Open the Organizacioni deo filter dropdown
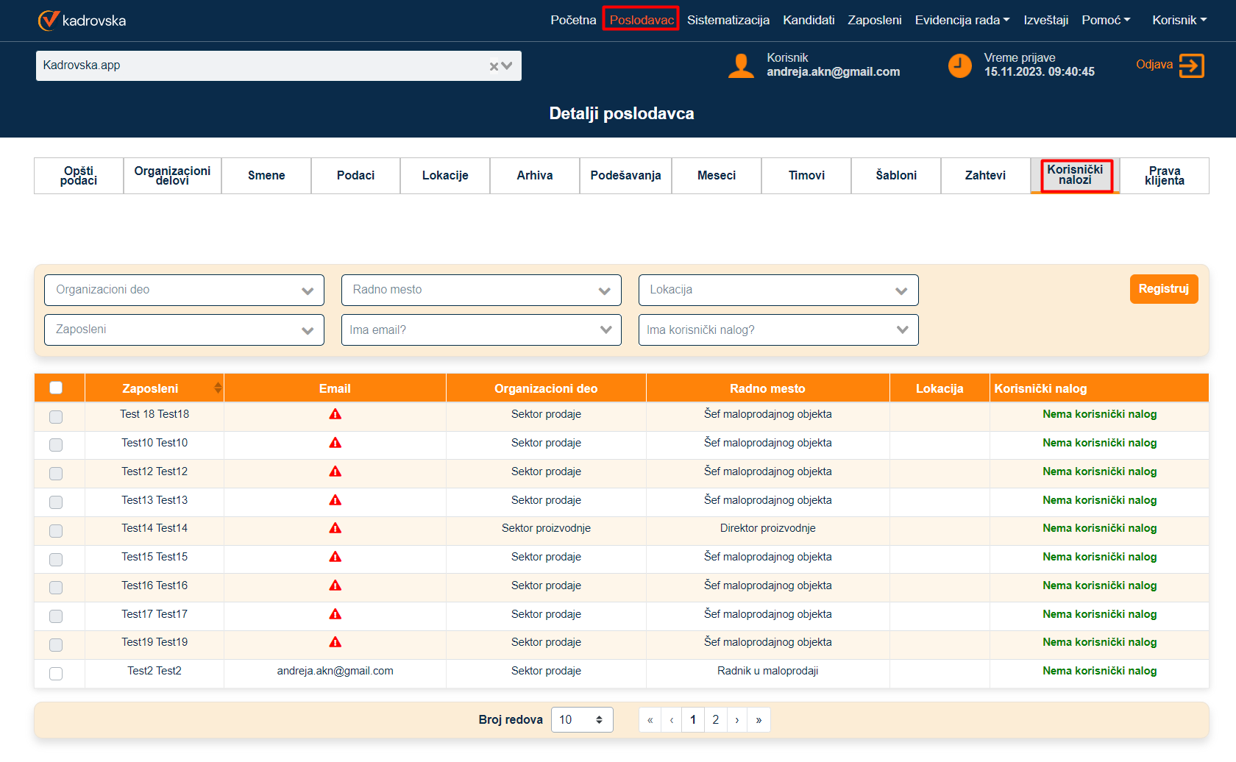Screen dimensions: 1236x762 [184, 291]
